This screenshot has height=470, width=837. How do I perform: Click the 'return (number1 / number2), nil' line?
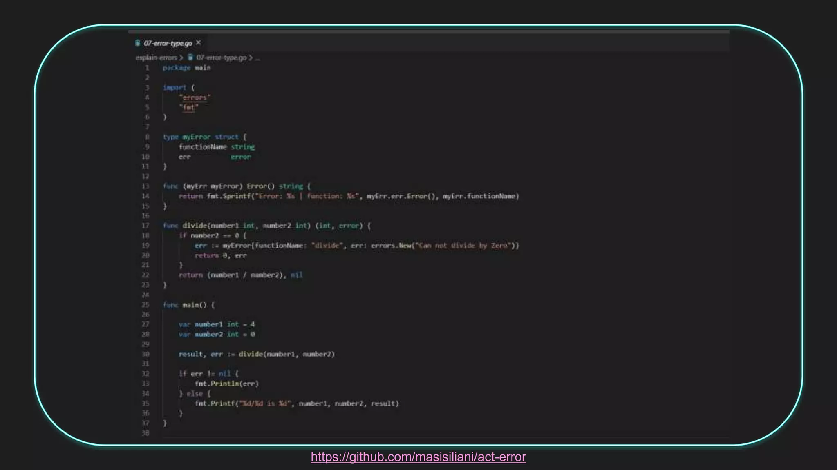pos(241,275)
